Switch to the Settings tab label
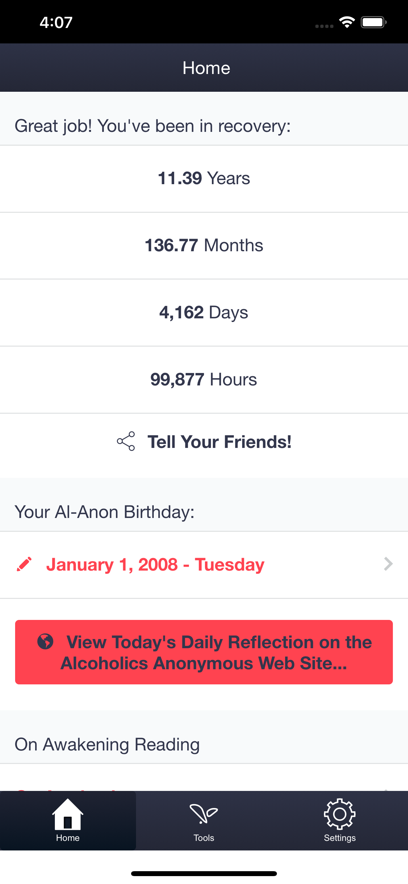The height and width of the screenshot is (884, 408). tap(339, 838)
